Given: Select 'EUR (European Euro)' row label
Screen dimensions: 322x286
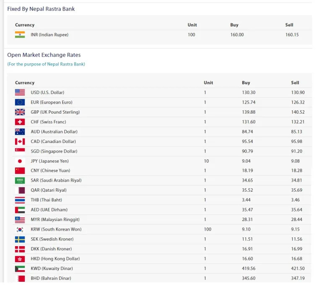Looking at the screenshot, I should (52, 102).
